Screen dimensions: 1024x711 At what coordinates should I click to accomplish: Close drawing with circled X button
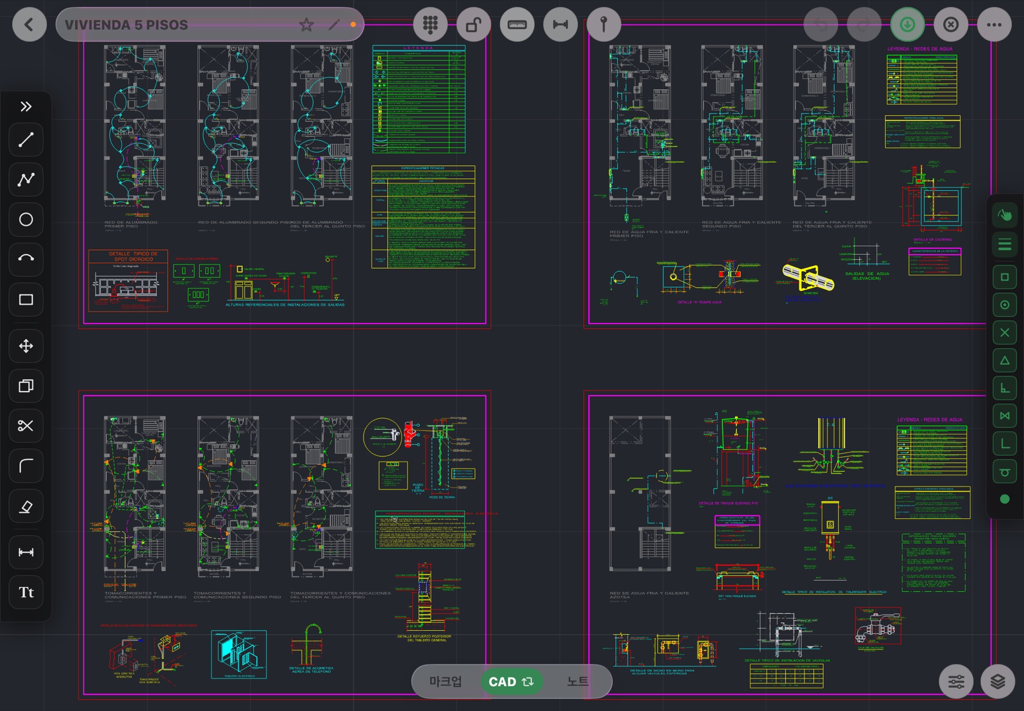coord(951,24)
